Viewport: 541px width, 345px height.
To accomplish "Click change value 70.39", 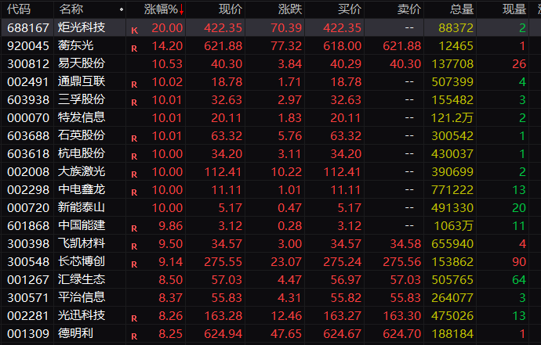I will 286,28.
